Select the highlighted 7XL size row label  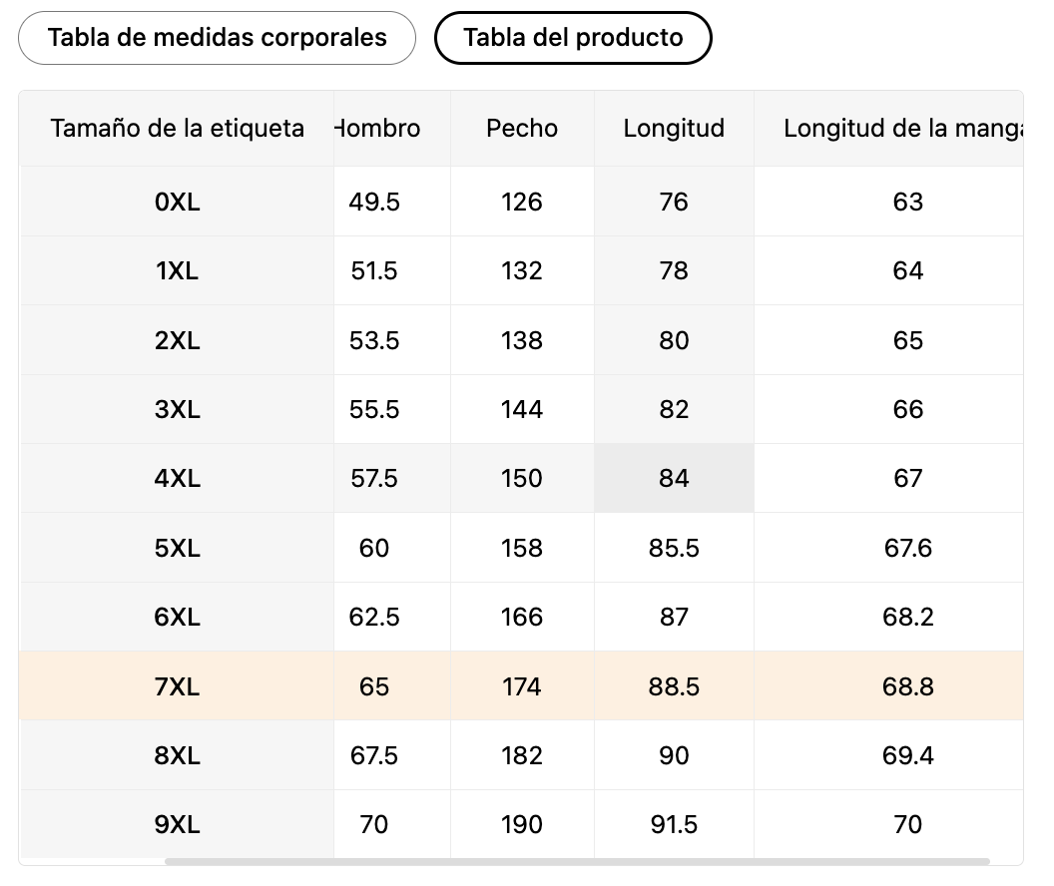tap(178, 687)
